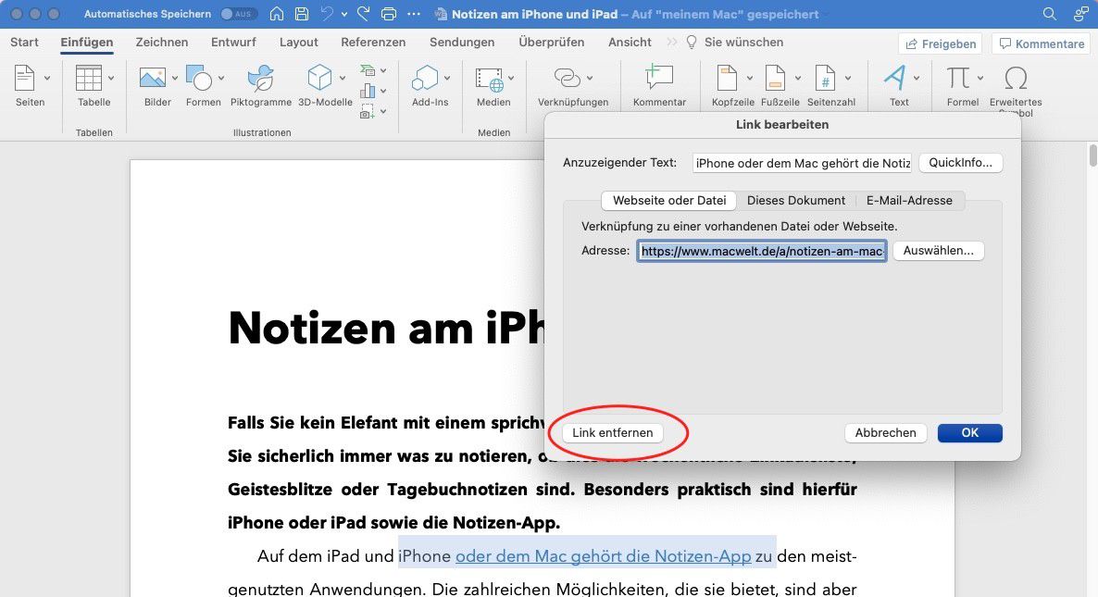Insert a Kommentar via the speech icon
This screenshot has height=597, width=1098.
click(659, 77)
